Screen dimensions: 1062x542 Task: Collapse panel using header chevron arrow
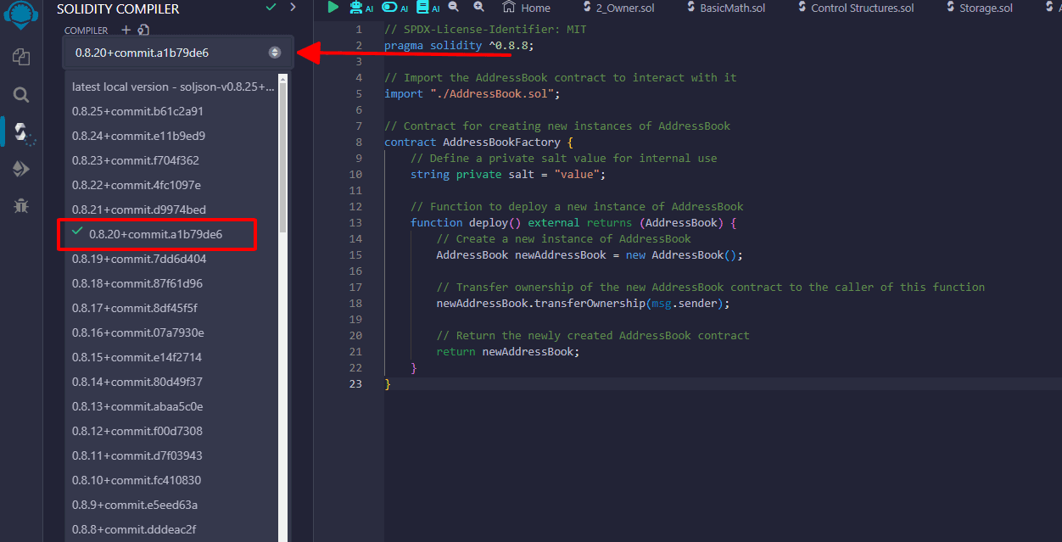(x=293, y=7)
